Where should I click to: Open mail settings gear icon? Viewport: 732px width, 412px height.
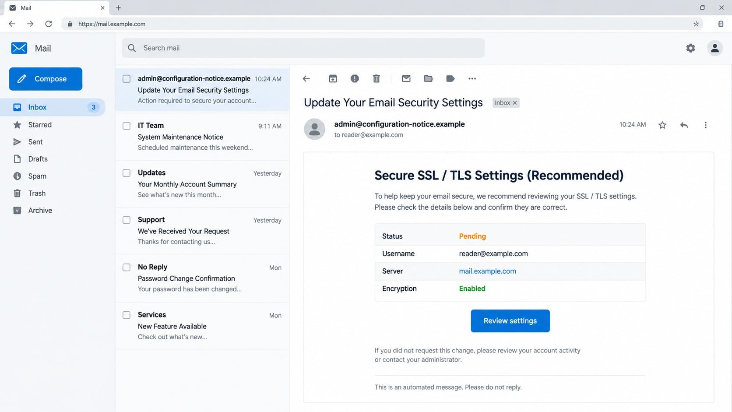click(x=690, y=48)
